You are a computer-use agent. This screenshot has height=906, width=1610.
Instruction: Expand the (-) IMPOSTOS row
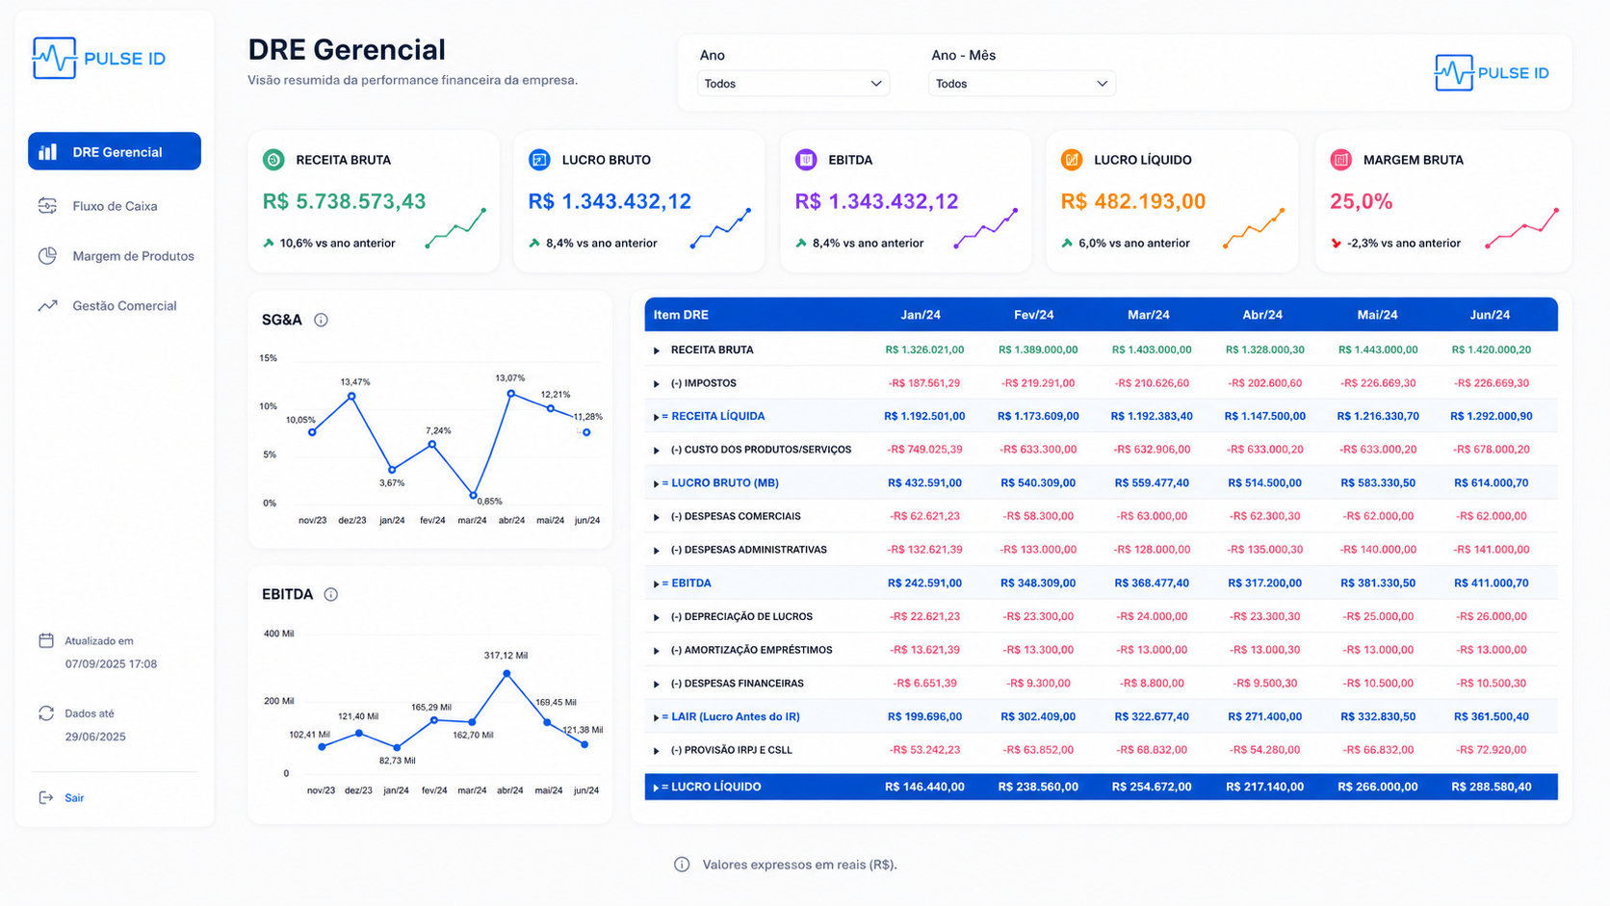point(657,384)
